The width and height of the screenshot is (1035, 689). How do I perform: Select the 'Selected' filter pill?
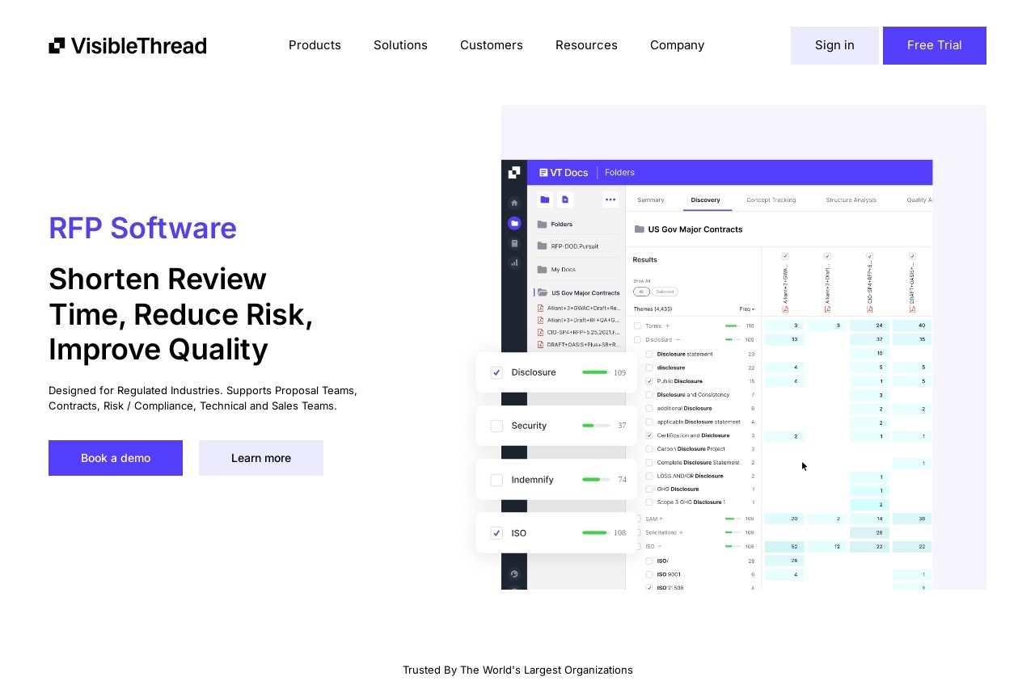coord(665,292)
